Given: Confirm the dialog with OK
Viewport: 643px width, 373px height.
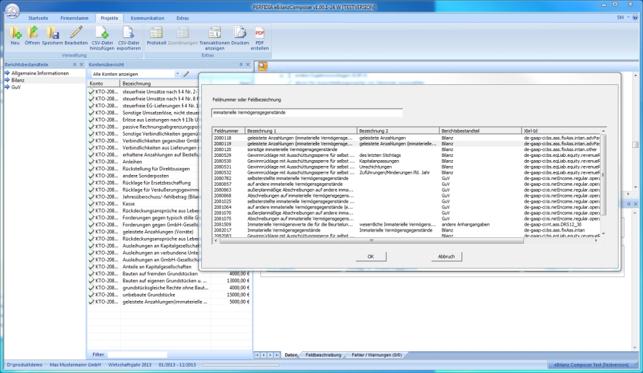Looking at the screenshot, I should pyautogui.click(x=370, y=257).
